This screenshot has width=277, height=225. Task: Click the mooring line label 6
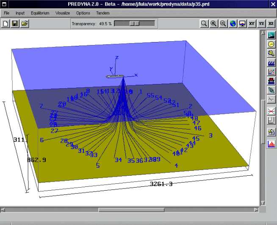pos(42,140)
